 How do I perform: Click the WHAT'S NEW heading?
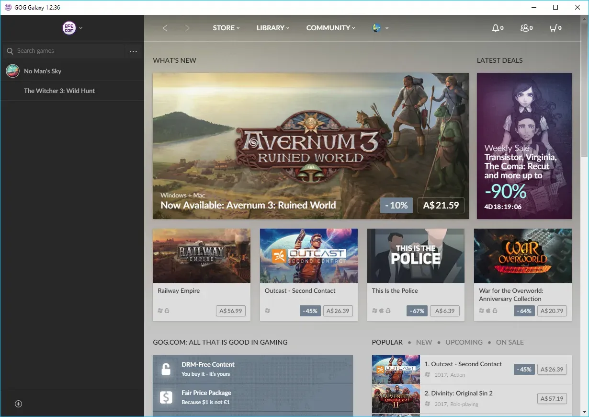point(175,60)
